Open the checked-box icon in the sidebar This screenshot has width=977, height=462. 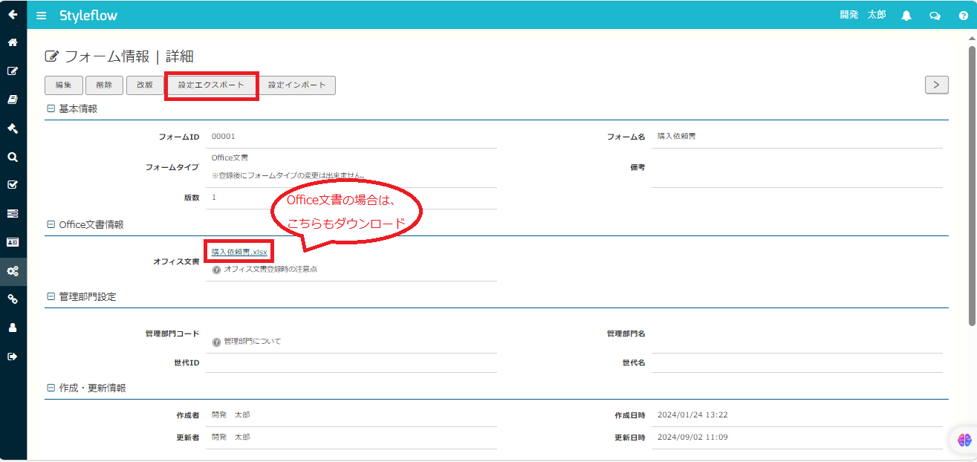(x=13, y=185)
